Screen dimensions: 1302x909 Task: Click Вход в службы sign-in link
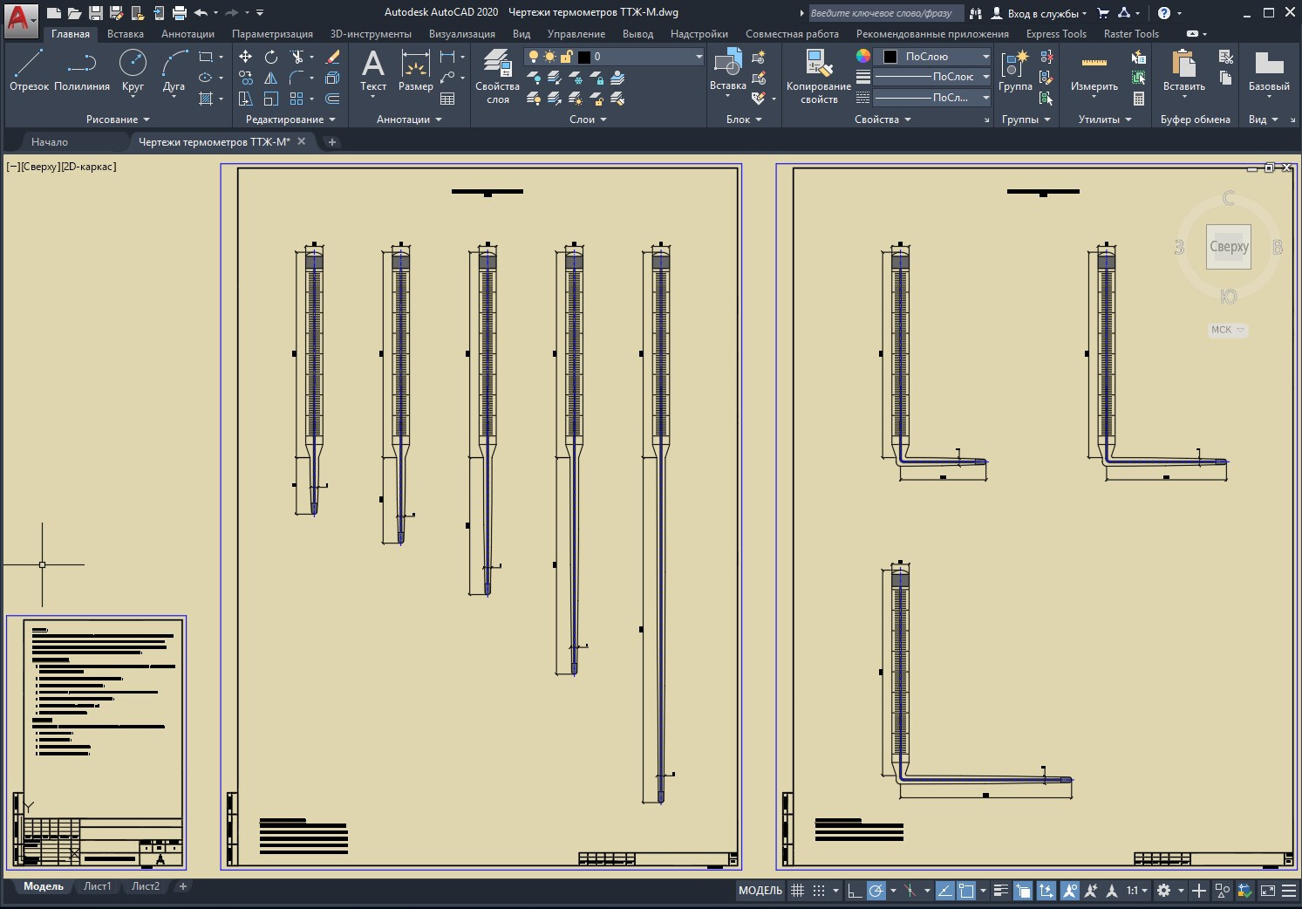[x=1041, y=13]
